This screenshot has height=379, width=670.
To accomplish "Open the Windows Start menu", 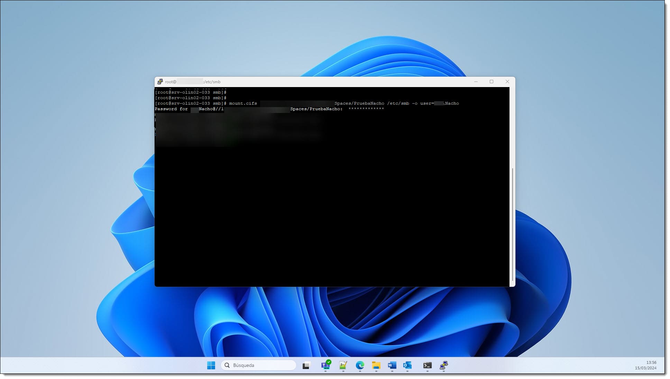I will tap(211, 365).
